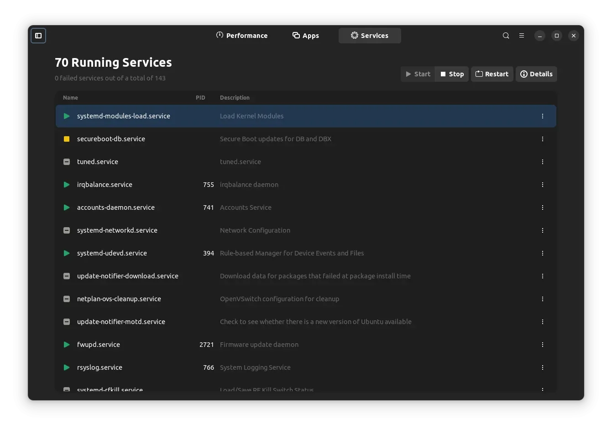Click PID value 755
The width and height of the screenshot is (612, 431).
(x=209, y=185)
